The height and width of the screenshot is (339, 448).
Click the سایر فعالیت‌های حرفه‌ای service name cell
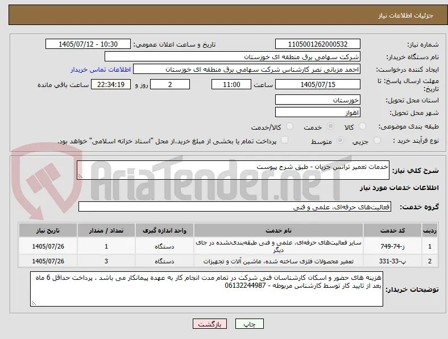click(x=279, y=246)
